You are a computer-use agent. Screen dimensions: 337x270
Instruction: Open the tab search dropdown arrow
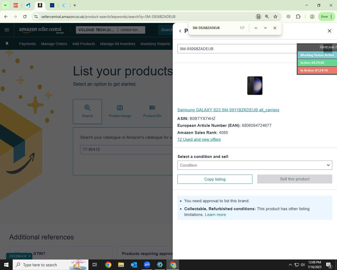coord(5,5)
